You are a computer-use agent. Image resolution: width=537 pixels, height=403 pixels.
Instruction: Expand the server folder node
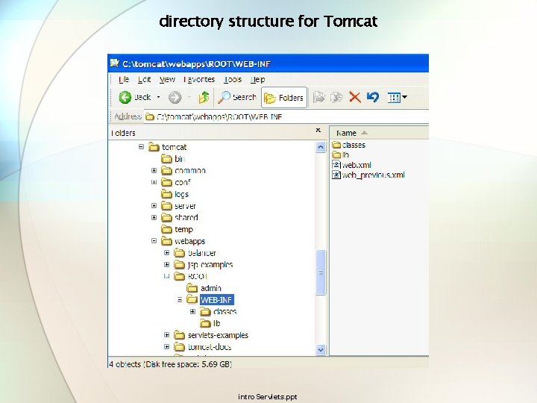[154, 206]
